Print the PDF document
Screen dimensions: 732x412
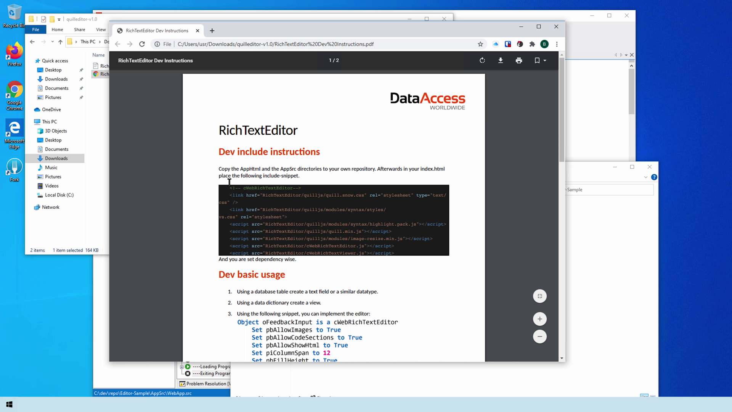[519, 60]
